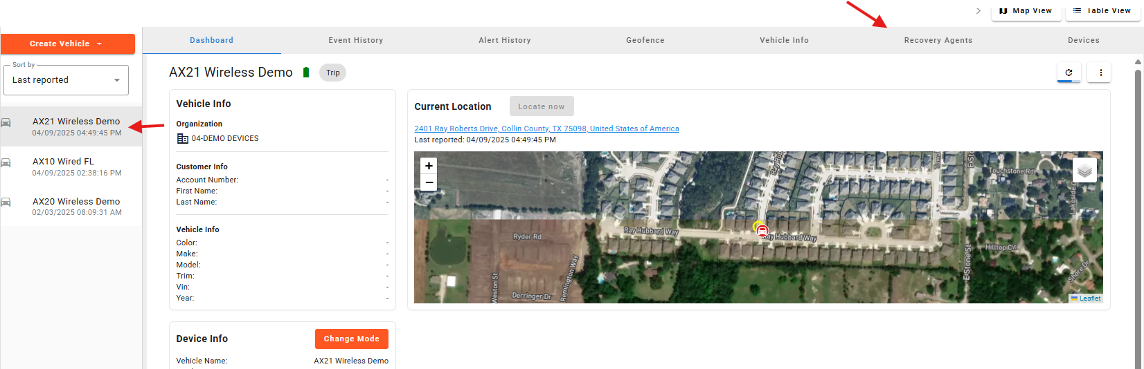The image size is (1144, 369).
Task: Open the 2401 Ray Roberts Drive address link
Action: click(546, 129)
